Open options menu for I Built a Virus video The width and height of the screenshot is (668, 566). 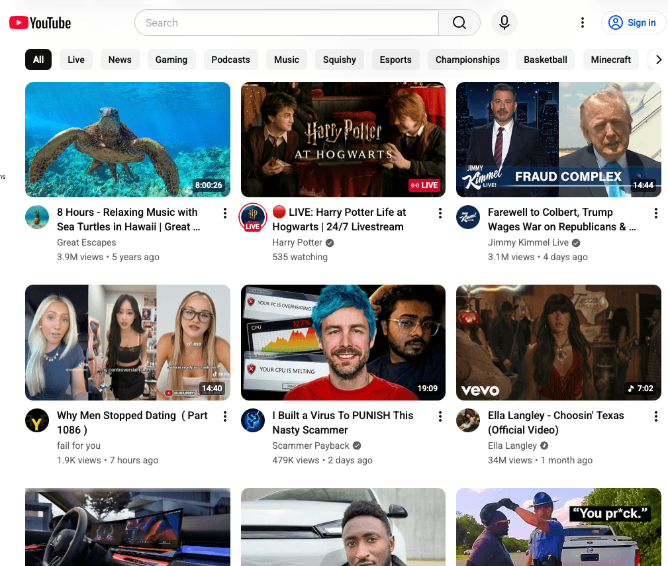pyautogui.click(x=440, y=416)
